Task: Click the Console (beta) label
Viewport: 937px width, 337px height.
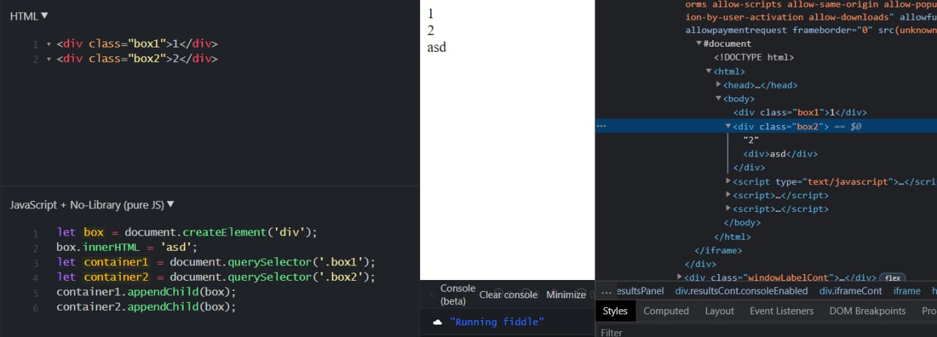Action: point(458,295)
